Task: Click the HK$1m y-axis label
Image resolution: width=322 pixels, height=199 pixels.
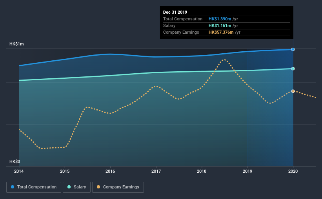Action: pyautogui.click(x=16, y=44)
